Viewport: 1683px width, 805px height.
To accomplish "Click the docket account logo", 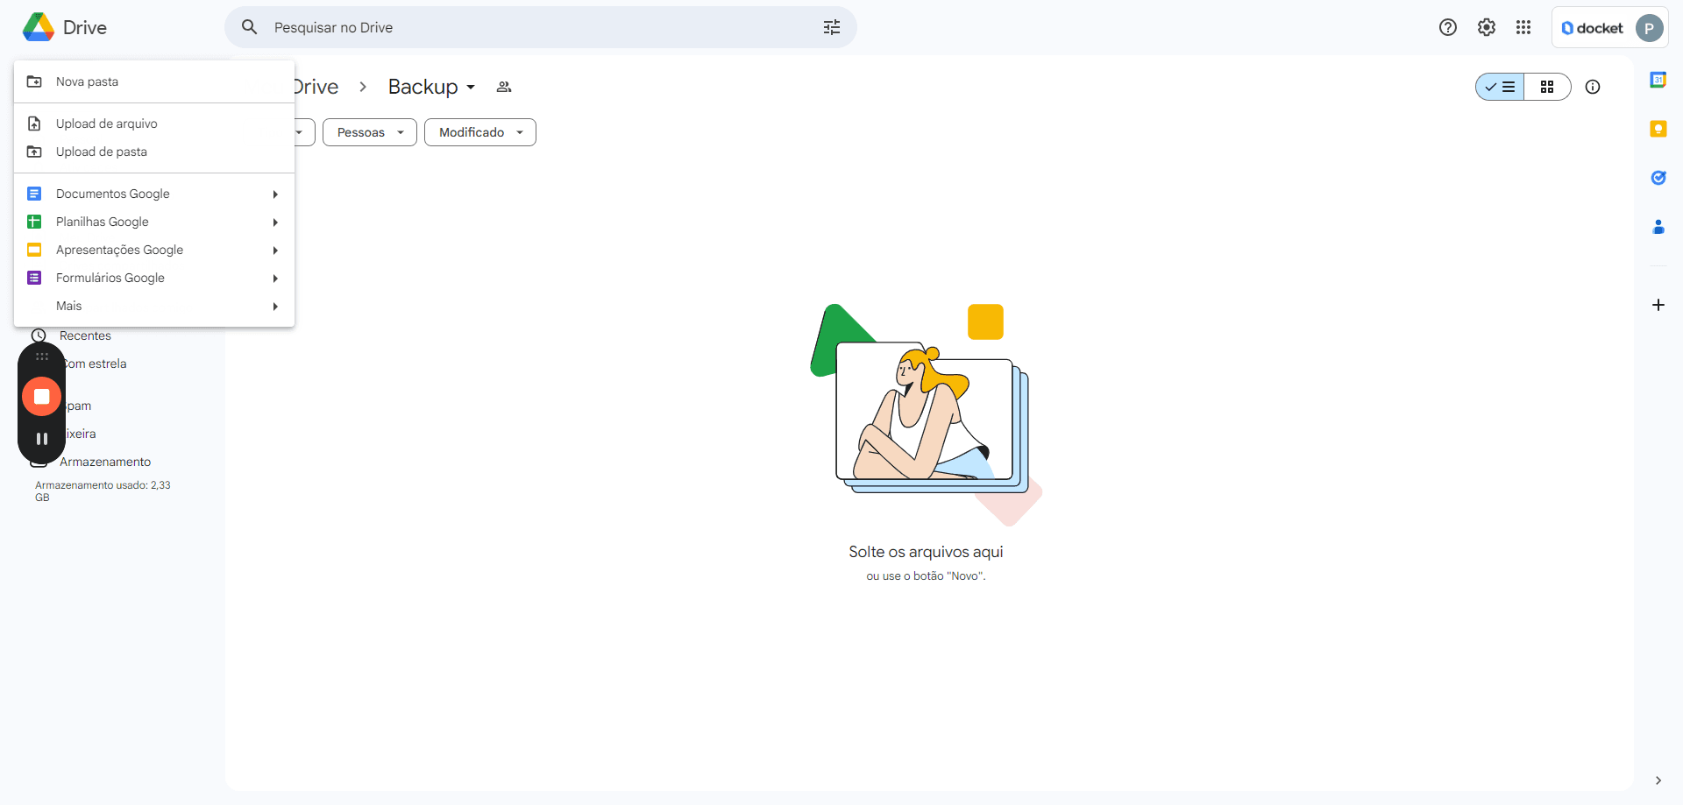I will [1593, 28].
